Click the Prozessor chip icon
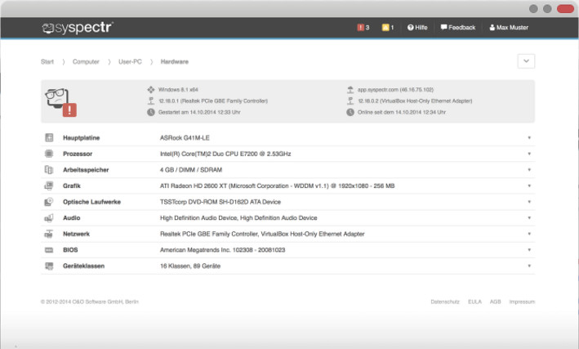Screen dimensions: 579x349 tap(49, 154)
